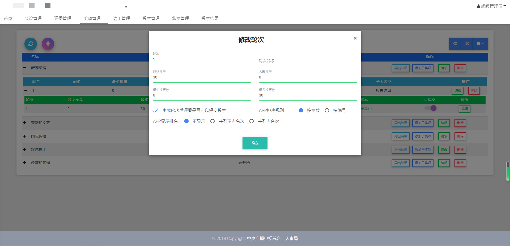Click the 轮次 number input field

coord(202,60)
